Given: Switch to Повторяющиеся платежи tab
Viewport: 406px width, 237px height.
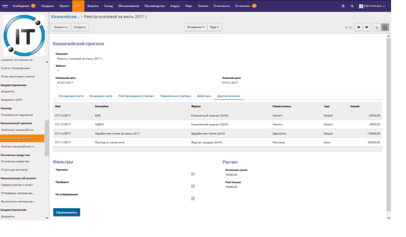Looking at the screenshot, I should pos(136,96).
